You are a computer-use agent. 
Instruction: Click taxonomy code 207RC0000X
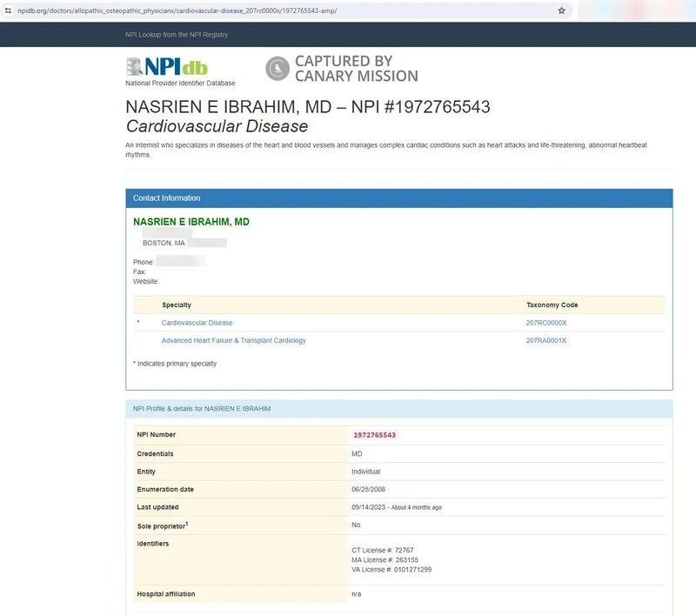545,323
